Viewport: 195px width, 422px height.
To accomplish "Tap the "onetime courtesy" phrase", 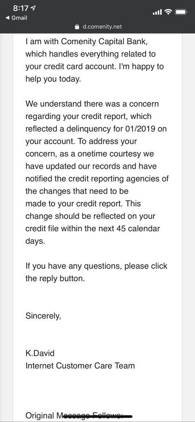I will tap(109, 154).
